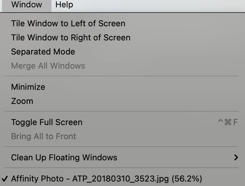This screenshot has height=186, width=245.
Task: Expand the Clean Up Floating Windows entry by its label
Action: 64,157
